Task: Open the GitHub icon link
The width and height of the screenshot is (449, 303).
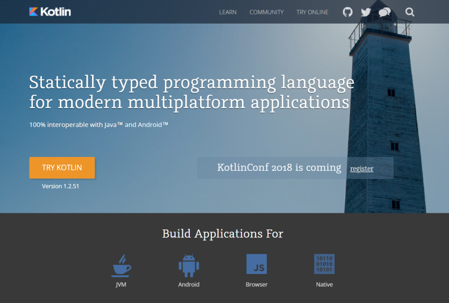Action: (x=347, y=12)
